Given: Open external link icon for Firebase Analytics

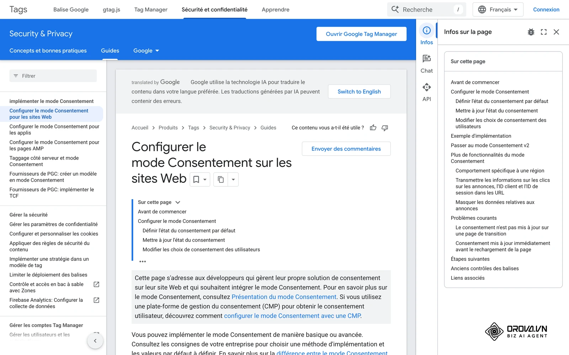Looking at the screenshot, I should (96, 300).
